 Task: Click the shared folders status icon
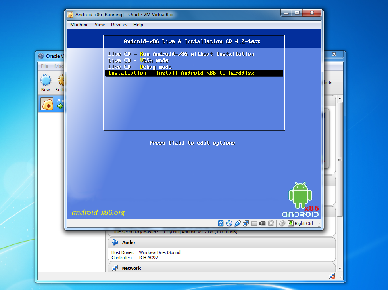pyautogui.click(x=254, y=223)
